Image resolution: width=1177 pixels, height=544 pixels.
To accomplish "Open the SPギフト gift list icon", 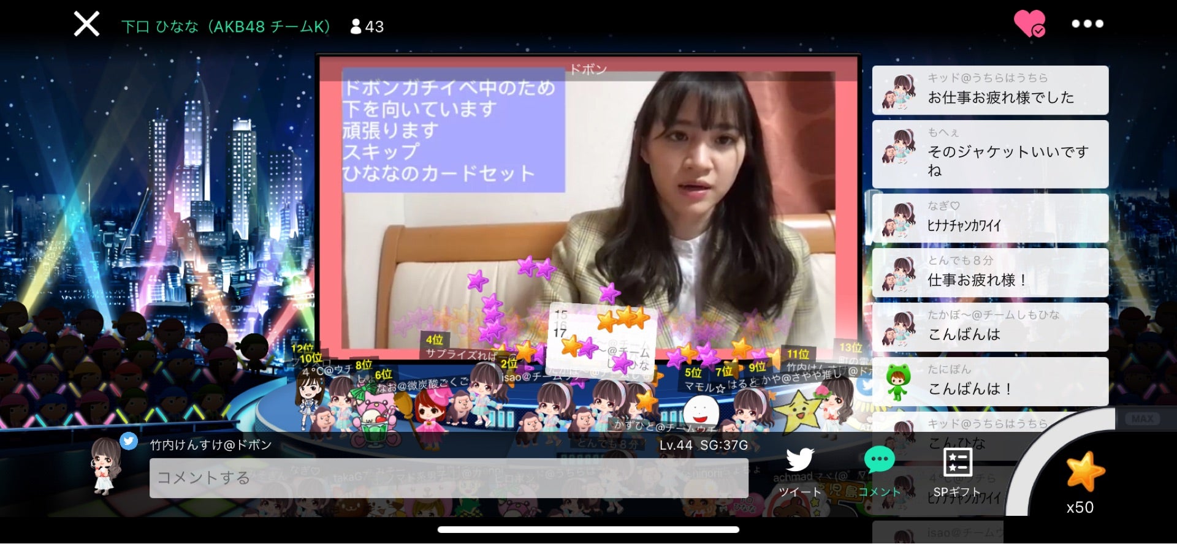I will (957, 470).
